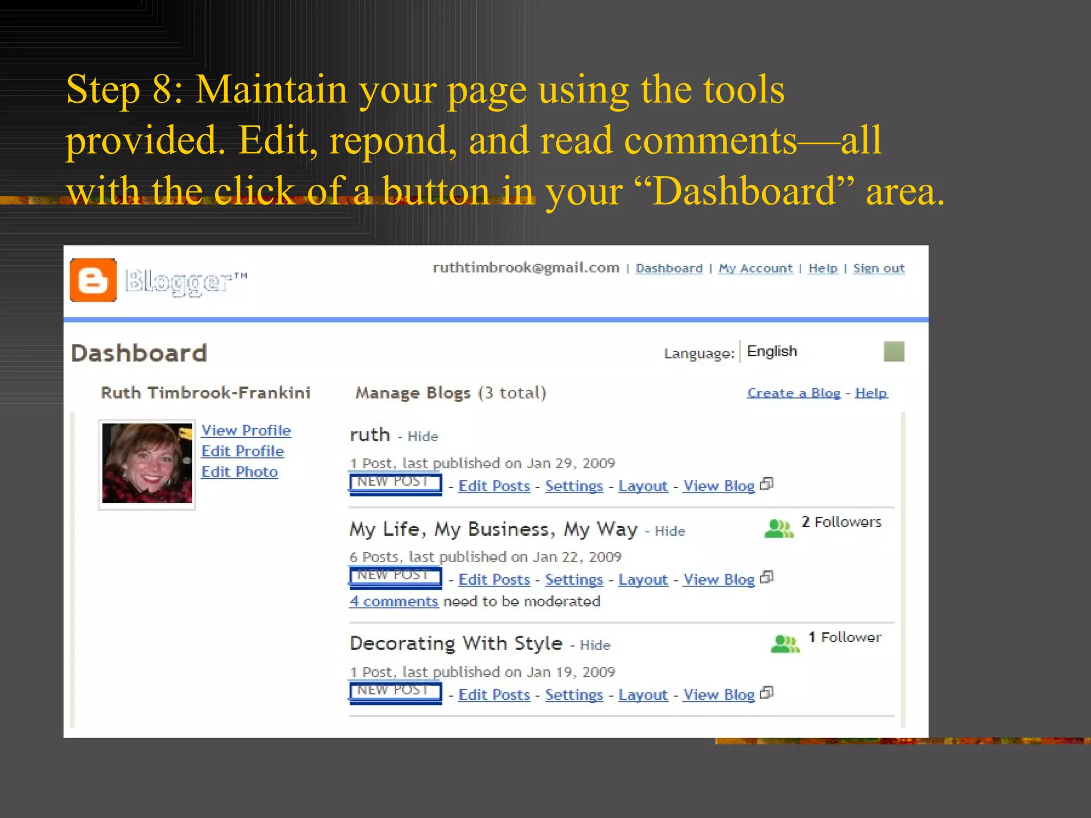
Task: Click My Life, My Business, My Way title
Action: (493, 529)
